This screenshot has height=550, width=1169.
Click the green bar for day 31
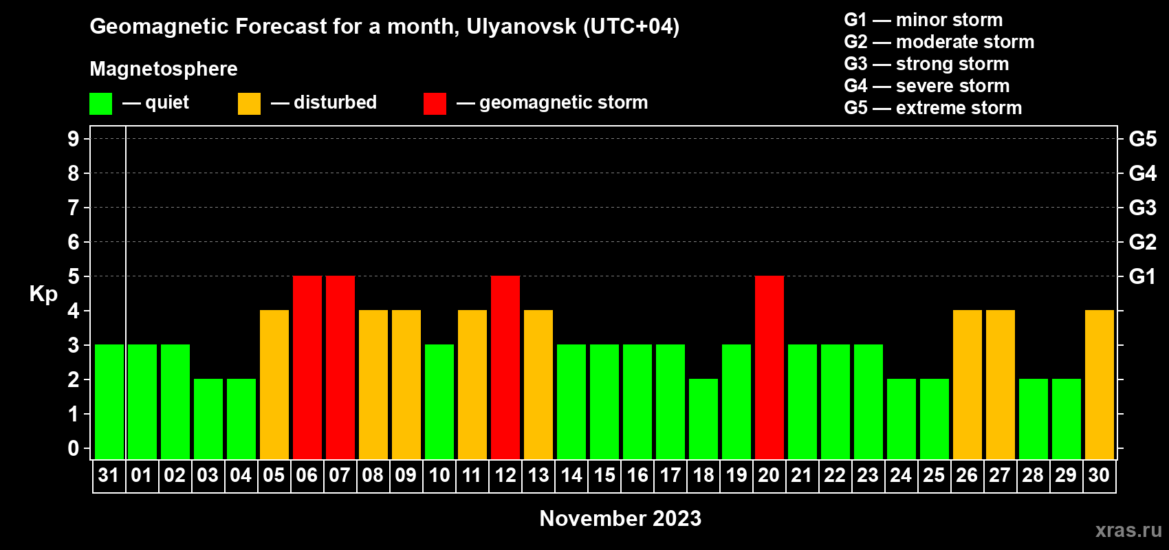point(109,401)
